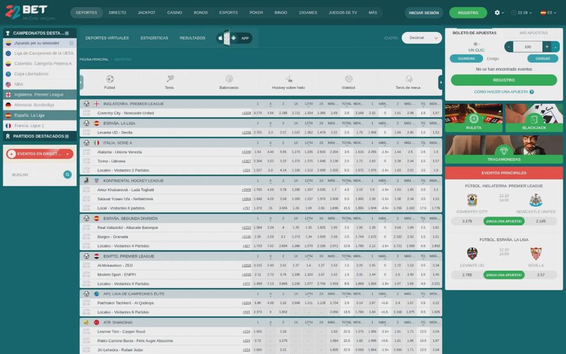Image resolution: width=566 pixels, height=354 pixels.
Task: Click Eventos en Directo button
Action: [40, 154]
